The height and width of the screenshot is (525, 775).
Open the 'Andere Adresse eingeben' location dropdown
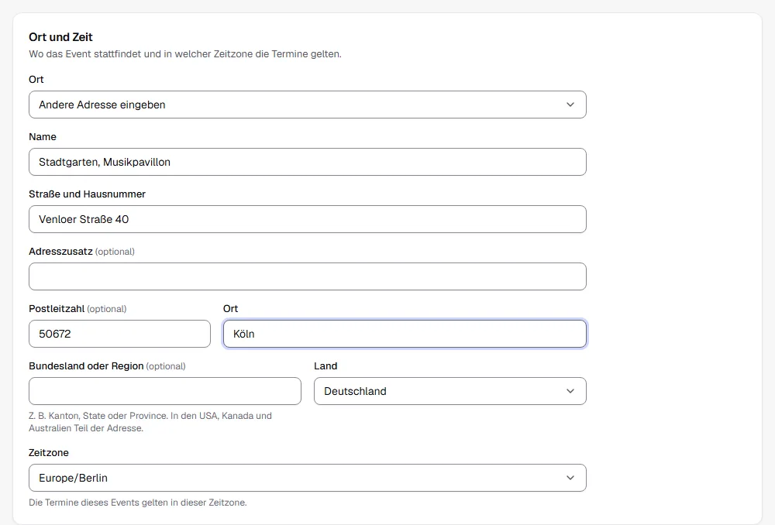click(x=308, y=105)
